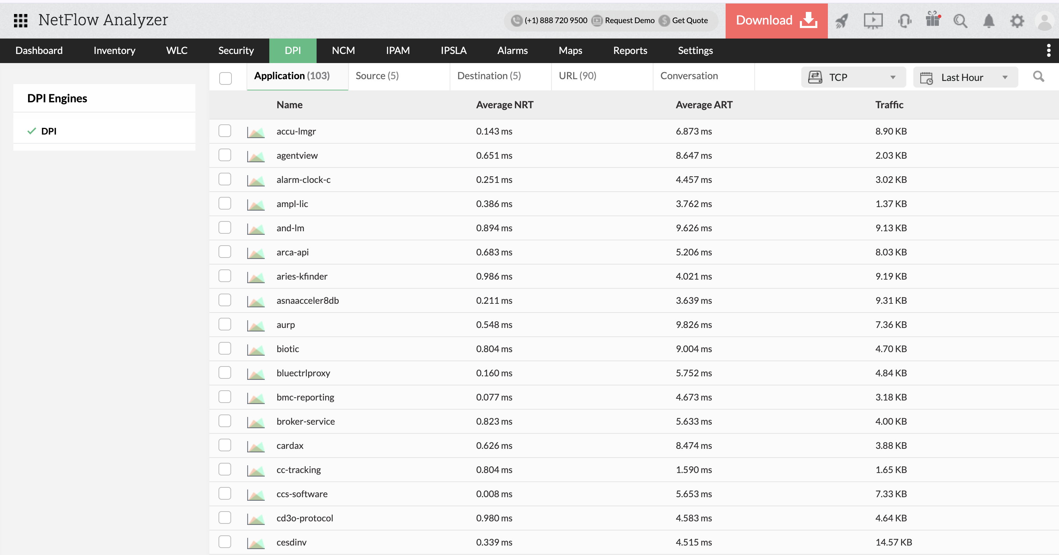Switch to the Source (5) tab
This screenshot has height=555, width=1059.
(x=376, y=76)
